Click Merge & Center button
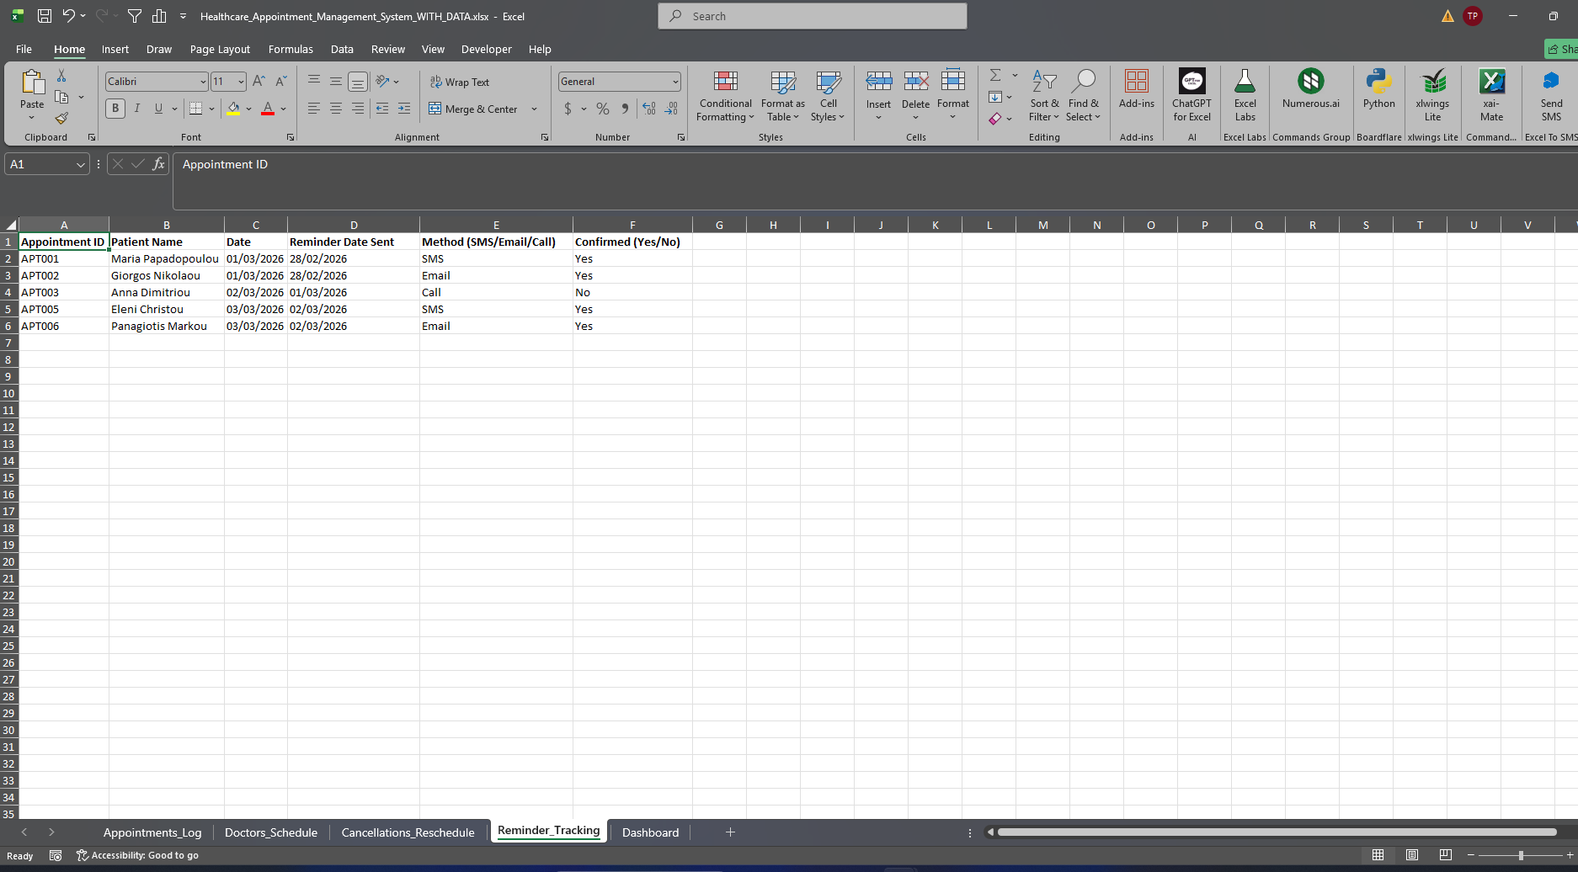This screenshot has height=872, width=1578. [474, 109]
